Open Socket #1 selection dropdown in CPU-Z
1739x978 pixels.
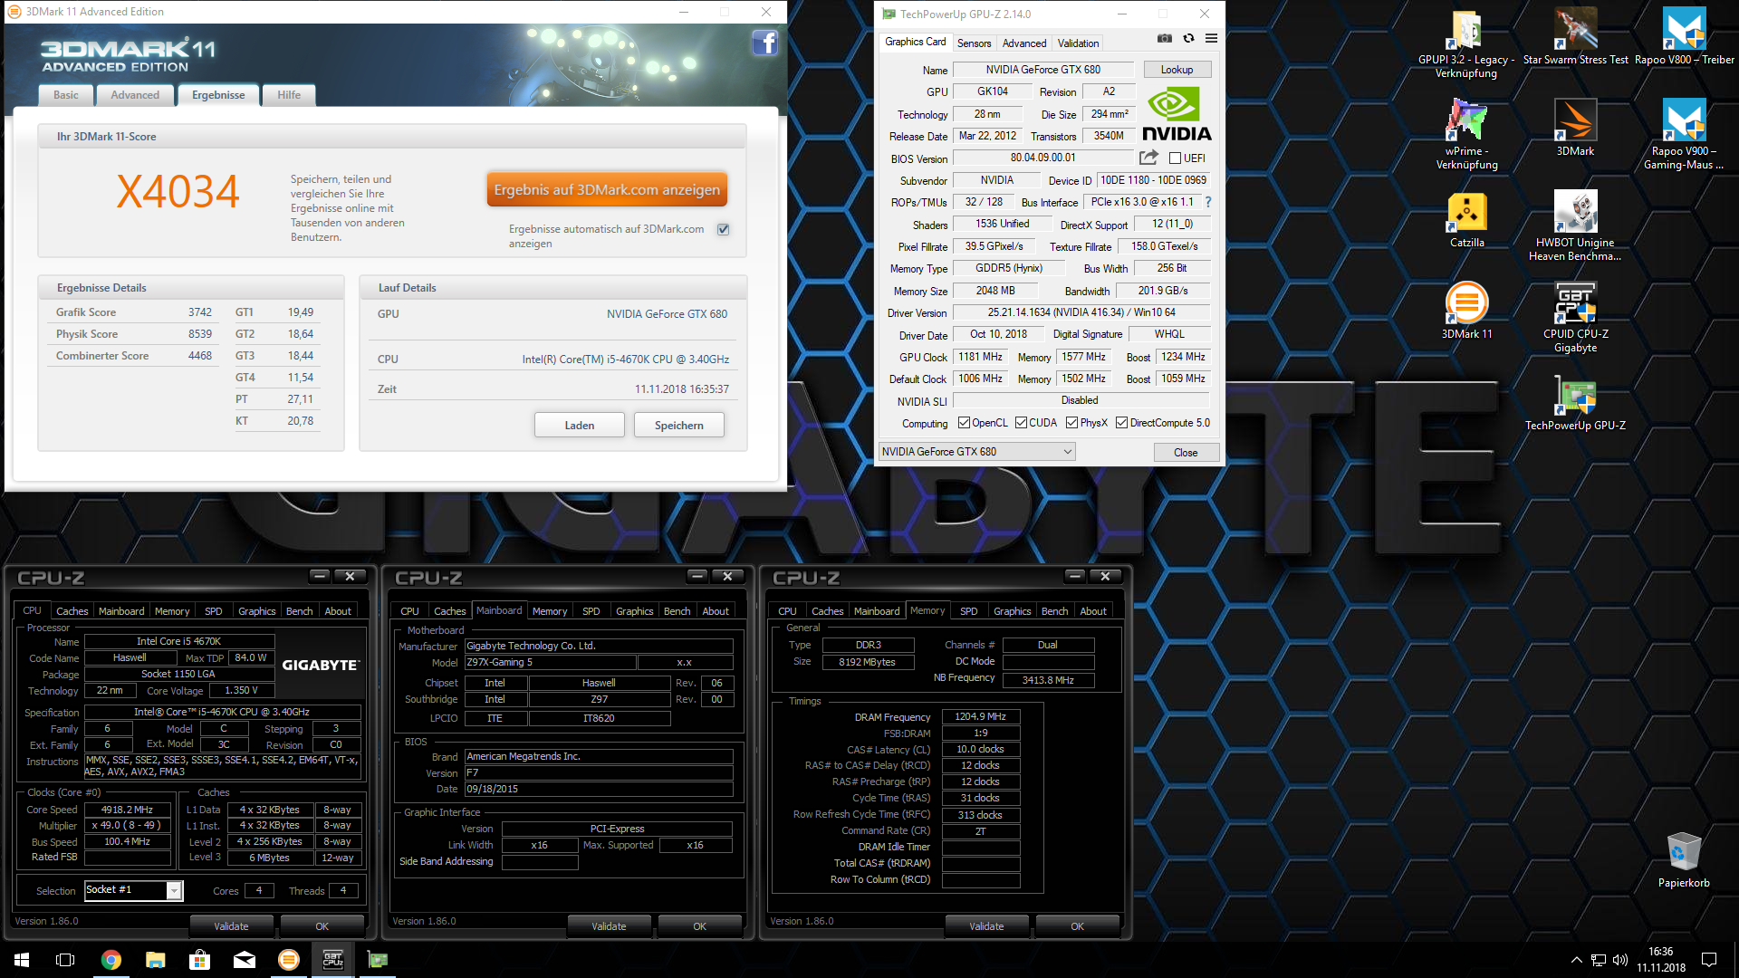pos(134,890)
